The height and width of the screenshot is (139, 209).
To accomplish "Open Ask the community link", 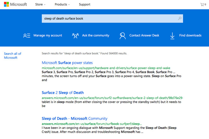I will [x=96, y=35].
